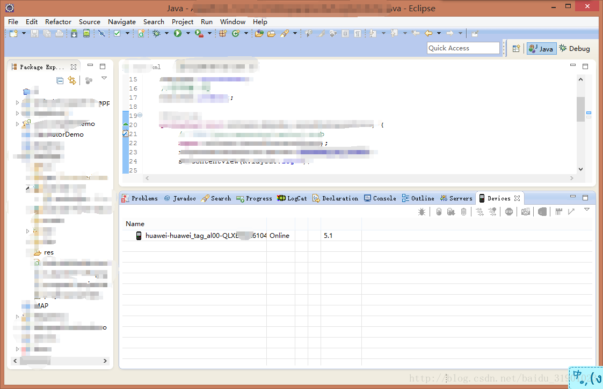Switch to the LogCat tab
The height and width of the screenshot is (389, 603).
point(292,198)
